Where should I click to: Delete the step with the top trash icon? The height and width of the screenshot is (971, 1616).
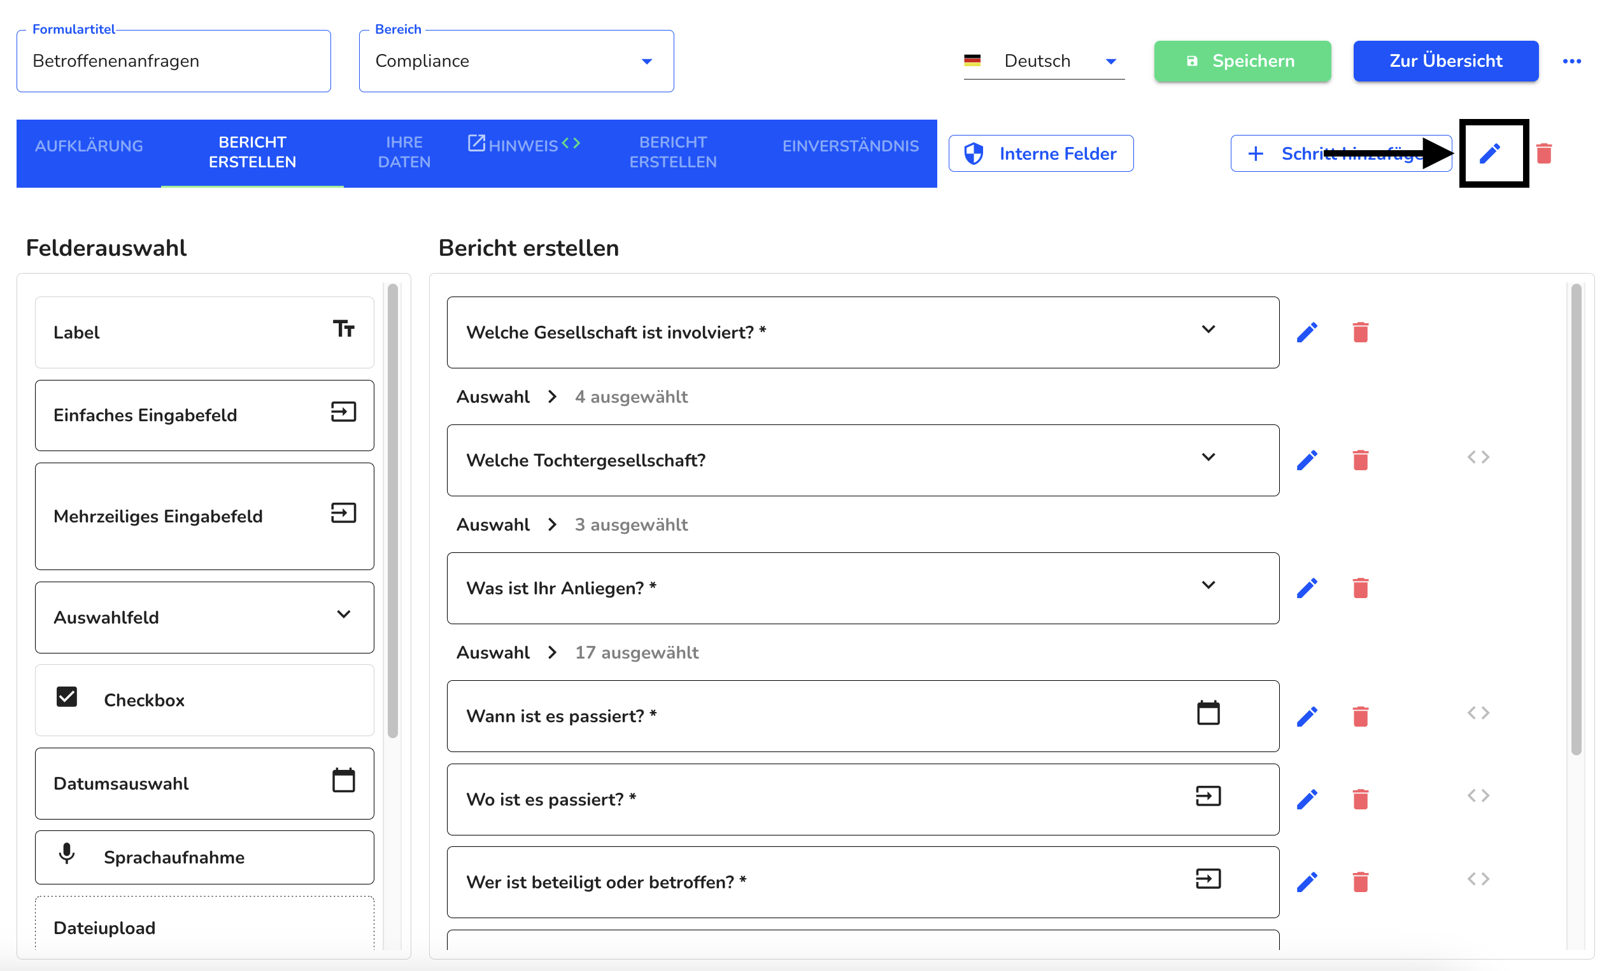click(x=1543, y=153)
